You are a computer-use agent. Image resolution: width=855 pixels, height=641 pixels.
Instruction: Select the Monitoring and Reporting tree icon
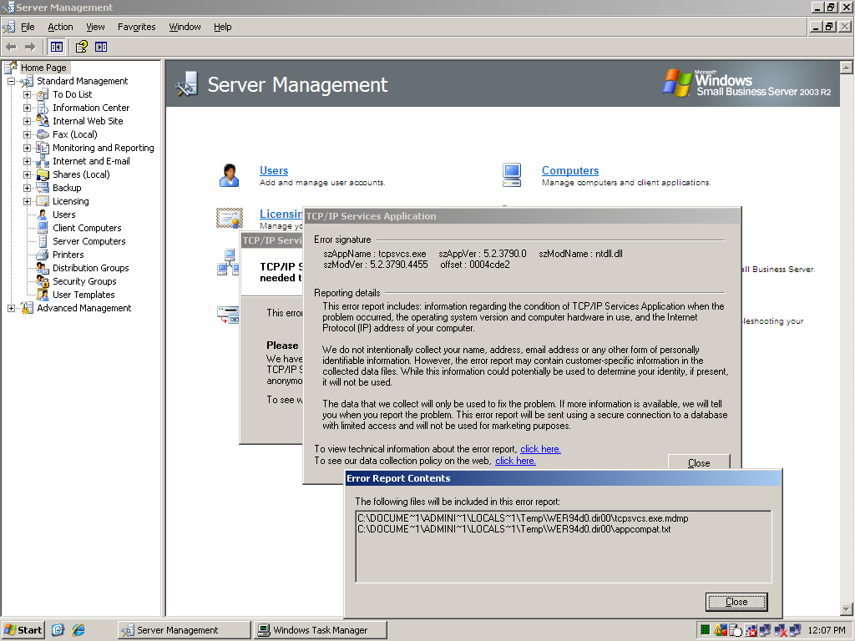pyautogui.click(x=43, y=148)
